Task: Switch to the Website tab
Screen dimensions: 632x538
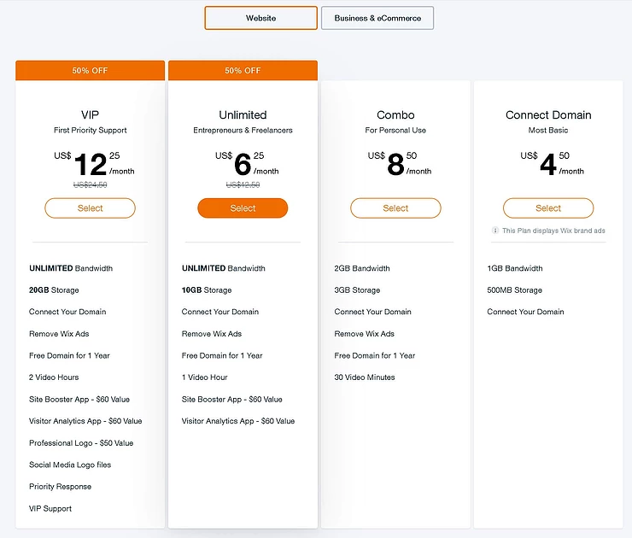Action: coord(260,18)
